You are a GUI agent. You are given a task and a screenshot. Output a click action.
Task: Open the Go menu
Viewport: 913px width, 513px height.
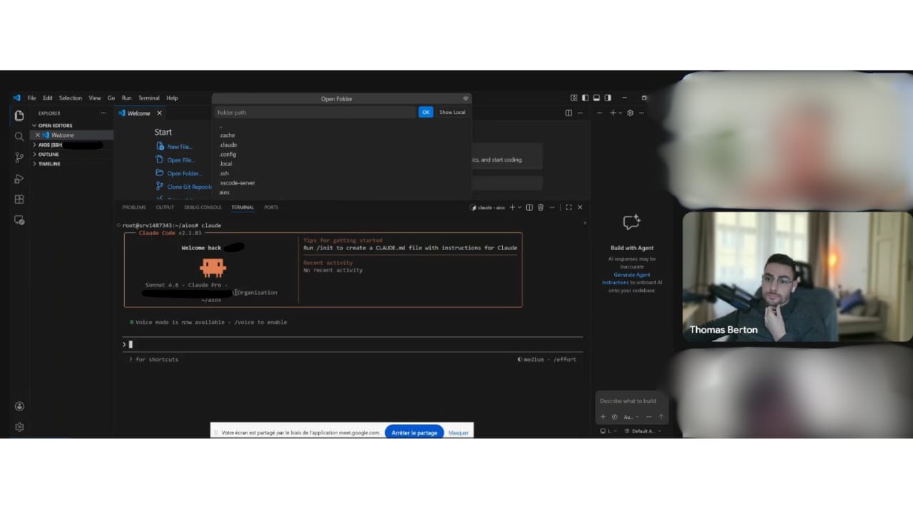pyautogui.click(x=111, y=98)
